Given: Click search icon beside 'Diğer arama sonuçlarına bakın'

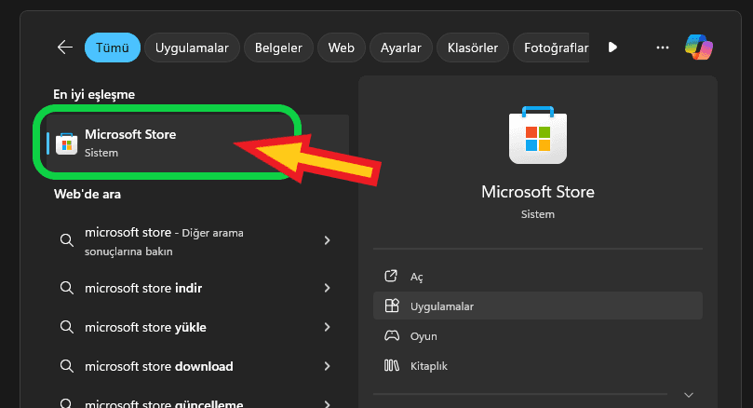Looking at the screenshot, I should pos(67,239).
